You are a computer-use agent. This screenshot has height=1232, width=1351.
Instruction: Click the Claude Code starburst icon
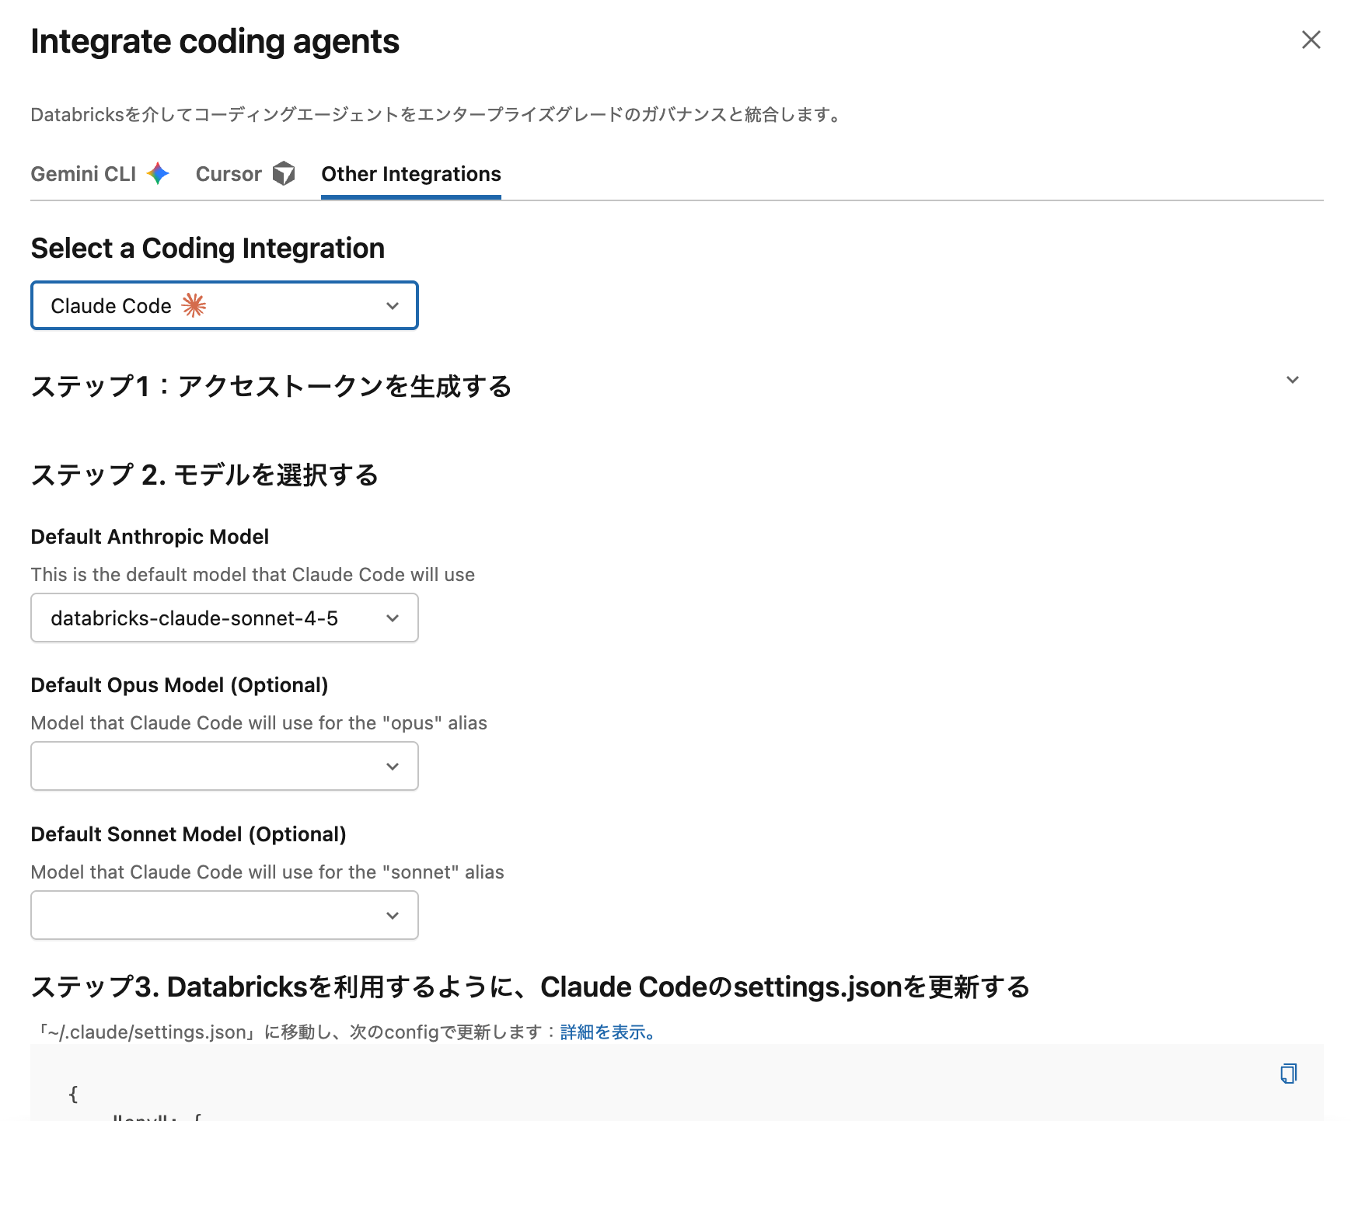pyautogui.click(x=192, y=305)
